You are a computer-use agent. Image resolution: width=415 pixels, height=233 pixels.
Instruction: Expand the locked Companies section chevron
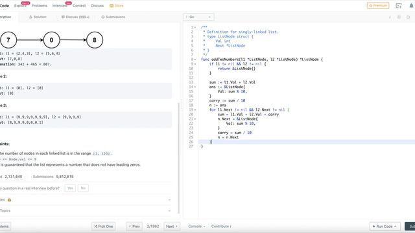pos(169,200)
